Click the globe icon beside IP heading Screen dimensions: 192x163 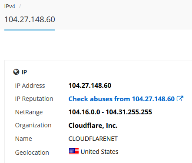click(x=16, y=72)
